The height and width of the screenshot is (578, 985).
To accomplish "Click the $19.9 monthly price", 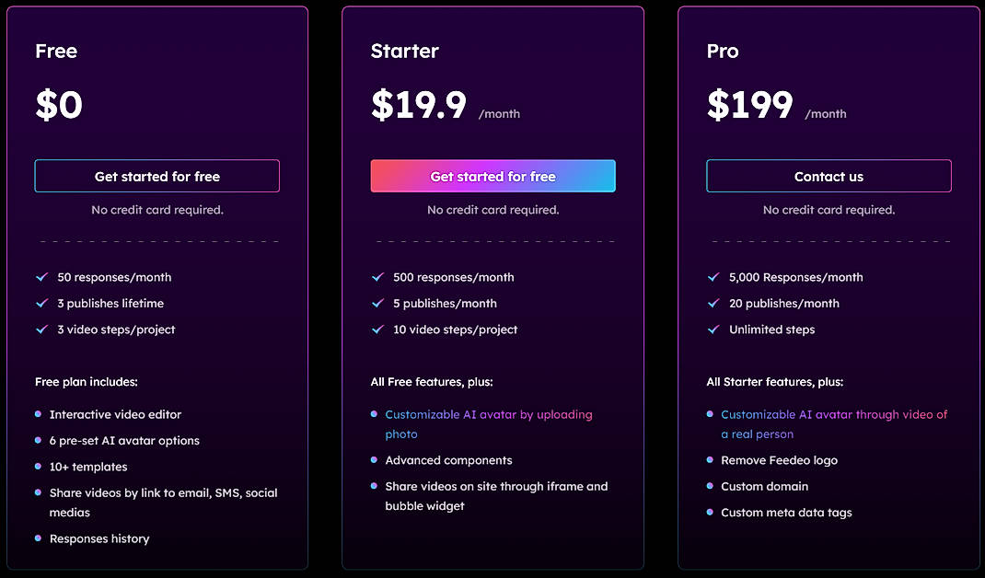I will point(419,106).
